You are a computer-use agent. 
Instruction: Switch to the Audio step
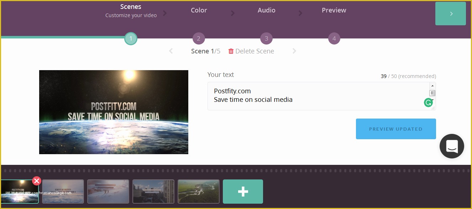[x=266, y=10]
